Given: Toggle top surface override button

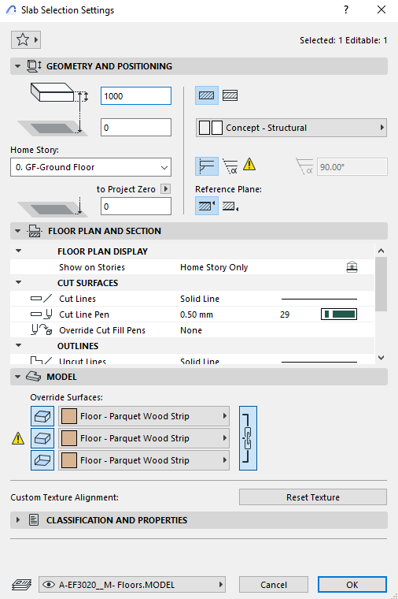Looking at the screenshot, I should (x=42, y=416).
